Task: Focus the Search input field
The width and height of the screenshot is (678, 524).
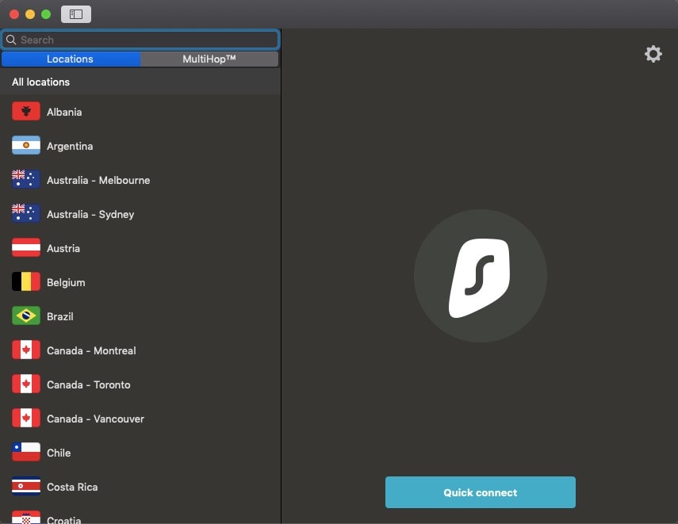Action: tap(140, 40)
